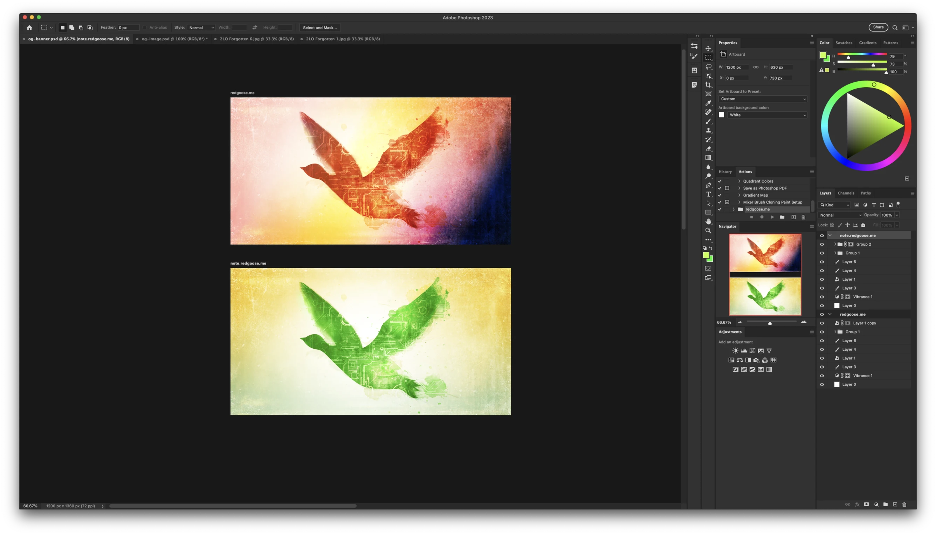Select the Lasso tool
Screen dimensions: 936x535
pyautogui.click(x=708, y=67)
